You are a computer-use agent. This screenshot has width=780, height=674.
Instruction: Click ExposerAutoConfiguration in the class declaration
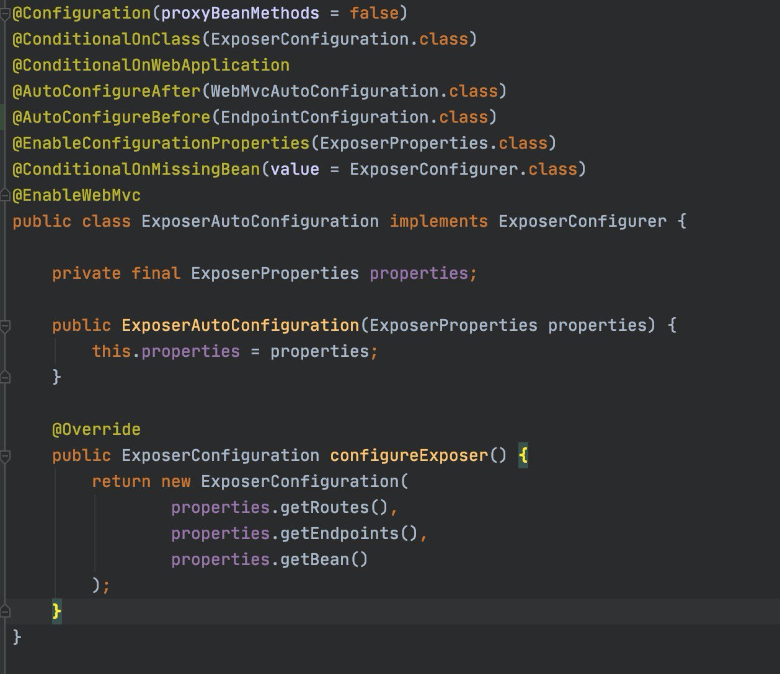pos(260,221)
